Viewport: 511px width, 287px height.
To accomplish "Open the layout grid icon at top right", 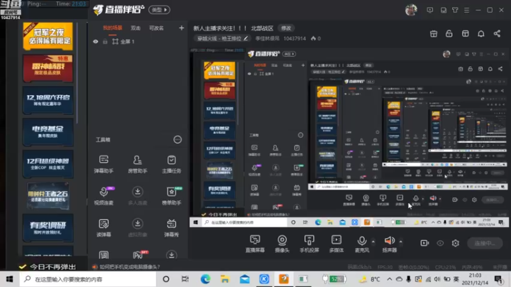I will (466, 34).
